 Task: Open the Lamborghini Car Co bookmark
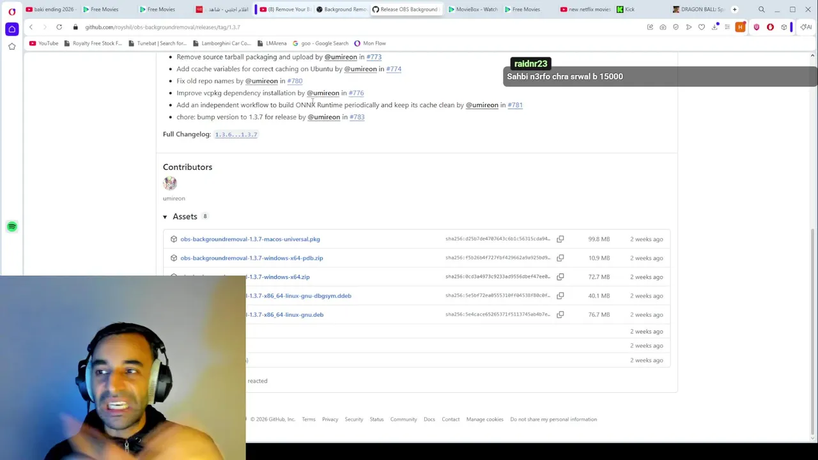[222, 43]
